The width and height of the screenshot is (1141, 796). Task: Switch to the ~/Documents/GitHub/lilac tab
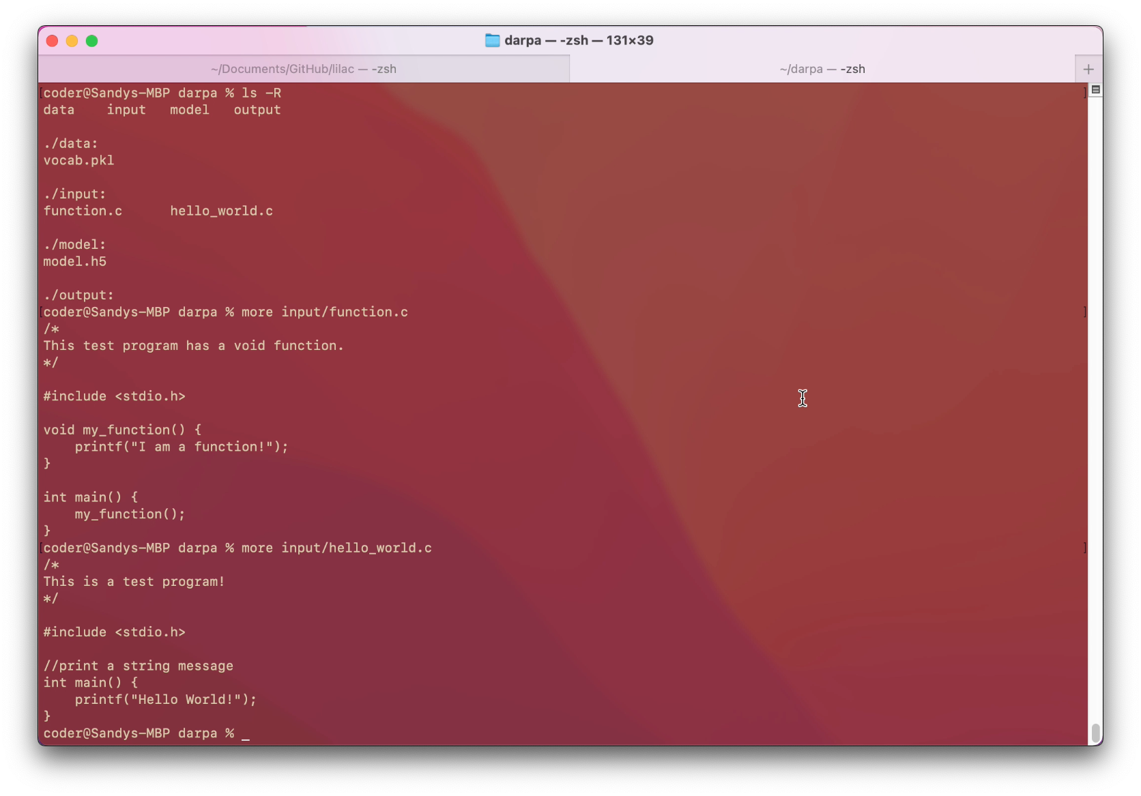tap(304, 68)
